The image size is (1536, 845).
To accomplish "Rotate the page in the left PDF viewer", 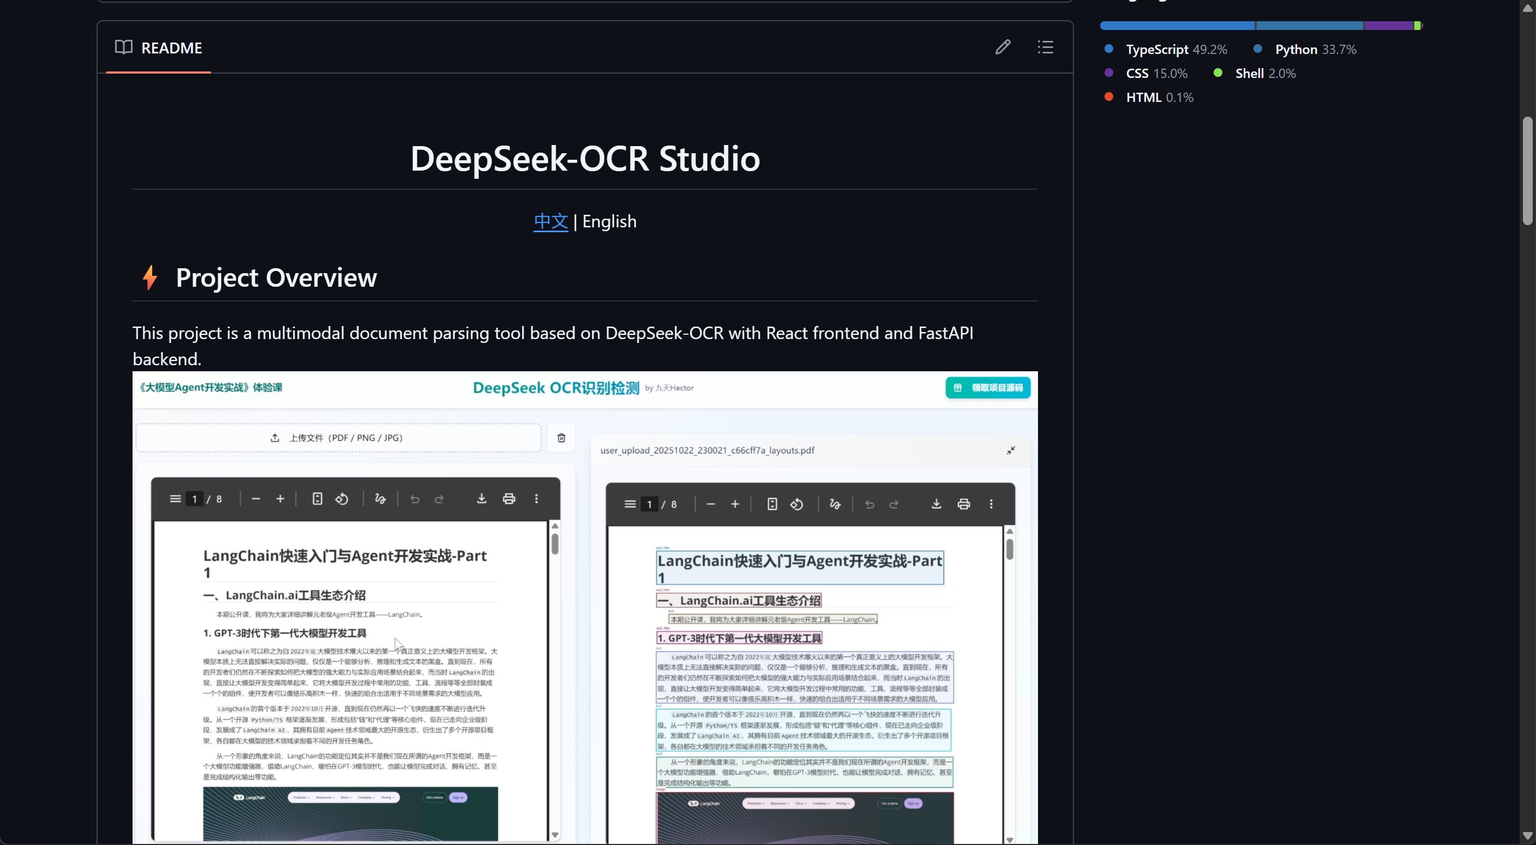I will click(x=341, y=499).
